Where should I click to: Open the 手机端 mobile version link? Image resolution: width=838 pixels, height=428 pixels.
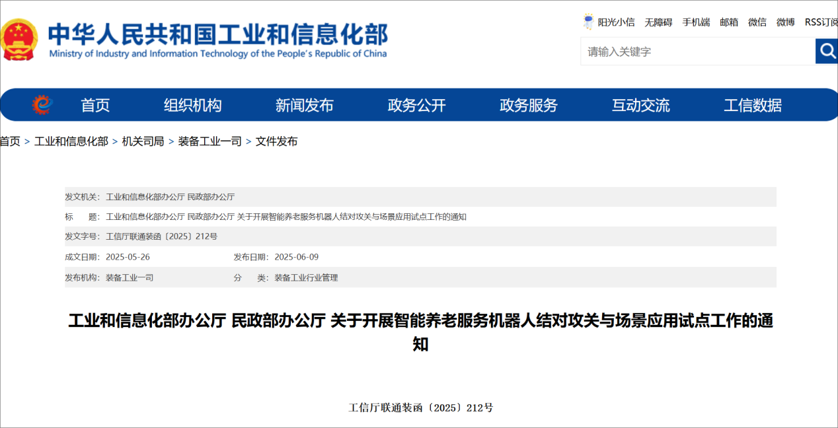696,22
